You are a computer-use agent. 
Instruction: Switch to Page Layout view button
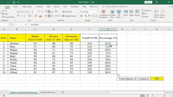pos(148,96)
